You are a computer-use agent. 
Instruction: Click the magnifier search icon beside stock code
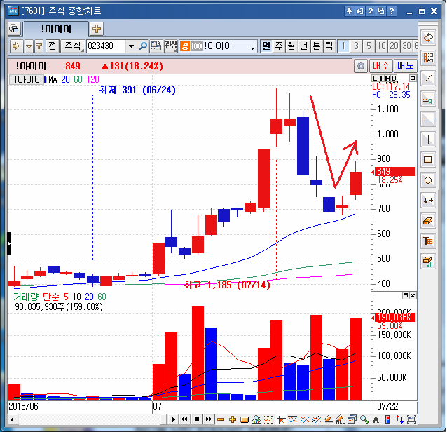tap(143, 46)
